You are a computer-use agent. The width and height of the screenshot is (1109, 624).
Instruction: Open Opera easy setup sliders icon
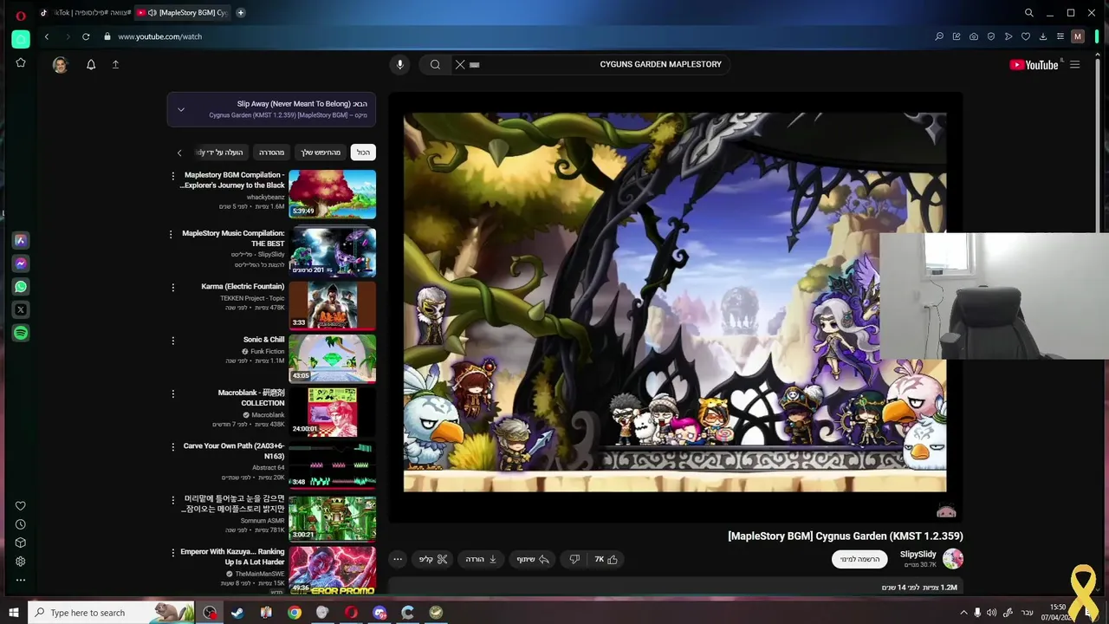(1060, 36)
